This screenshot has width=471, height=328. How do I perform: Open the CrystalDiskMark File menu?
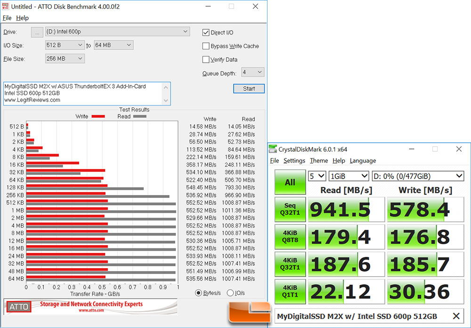coord(274,161)
